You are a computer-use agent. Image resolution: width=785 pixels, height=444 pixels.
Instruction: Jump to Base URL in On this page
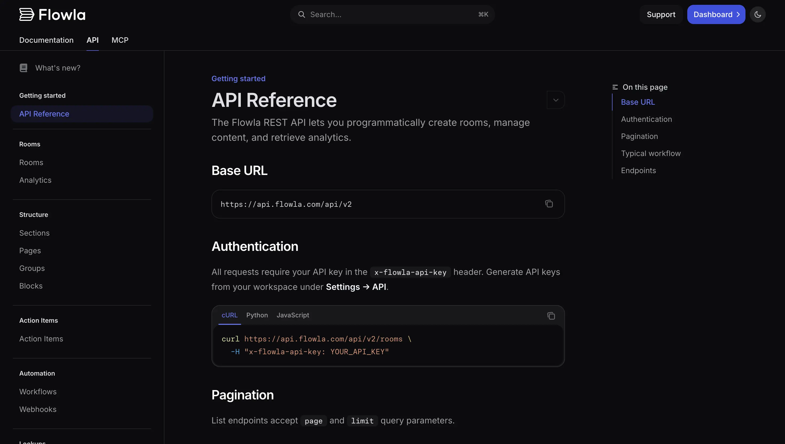pyautogui.click(x=638, y=102)
